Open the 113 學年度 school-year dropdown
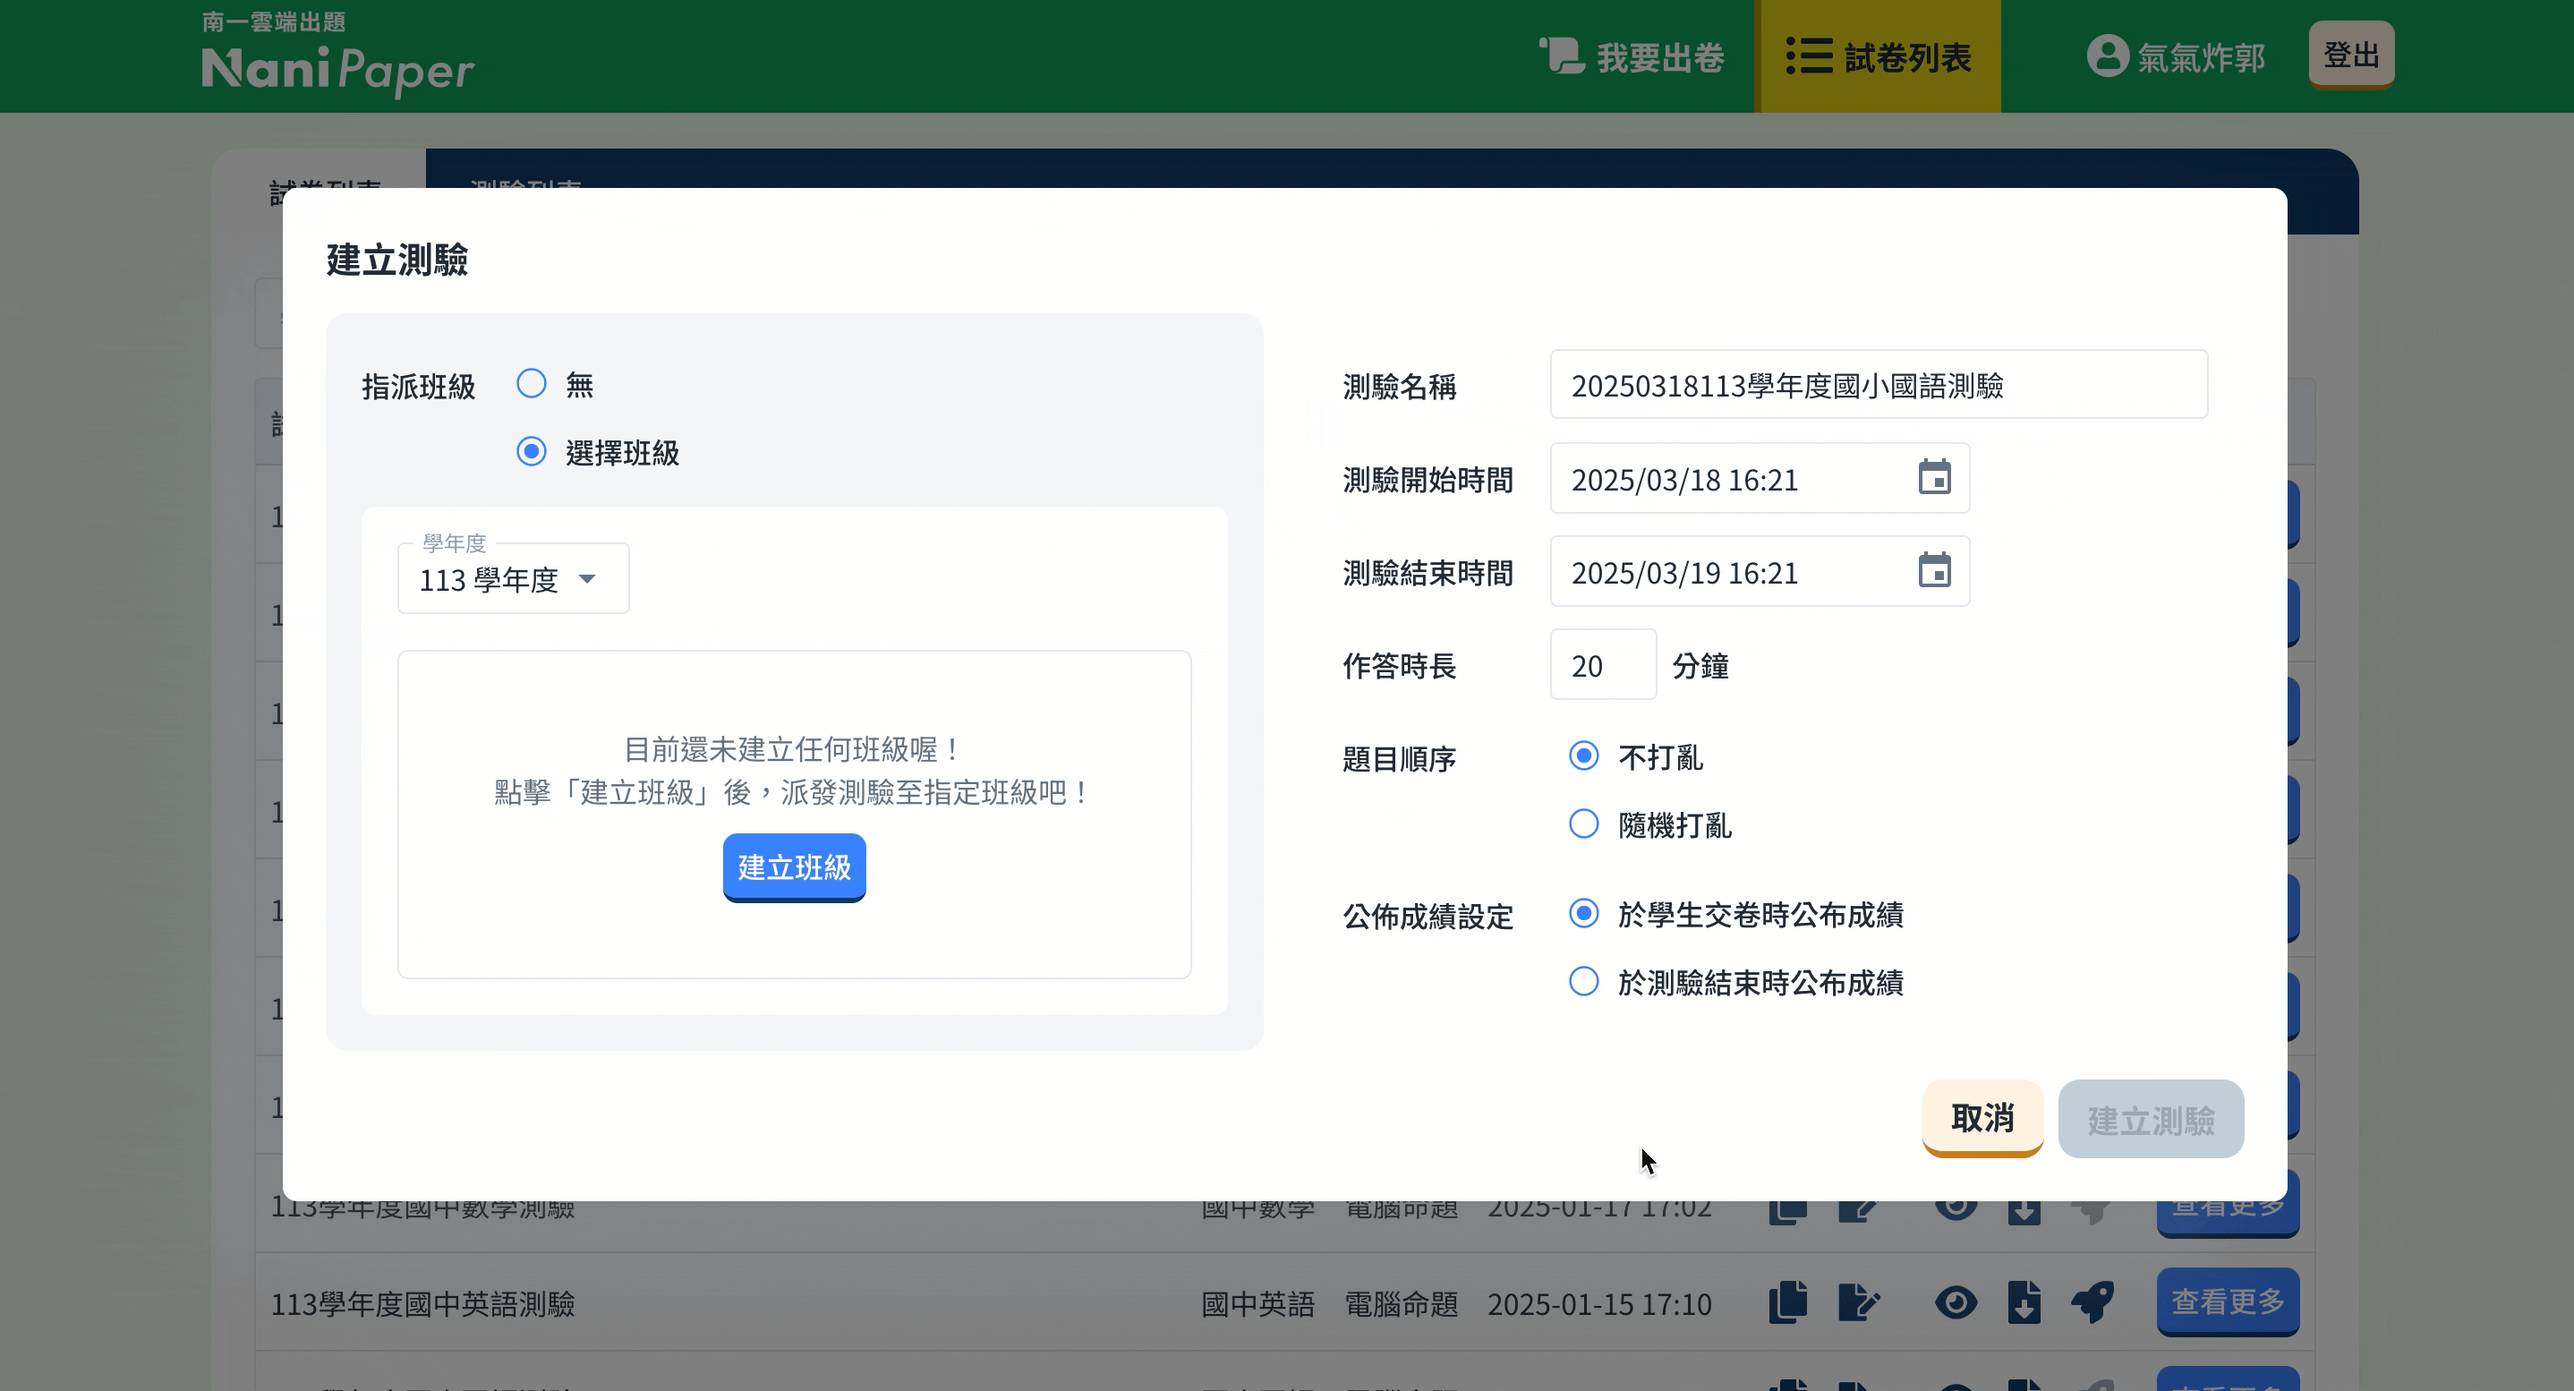 click(x=514, y=578)
